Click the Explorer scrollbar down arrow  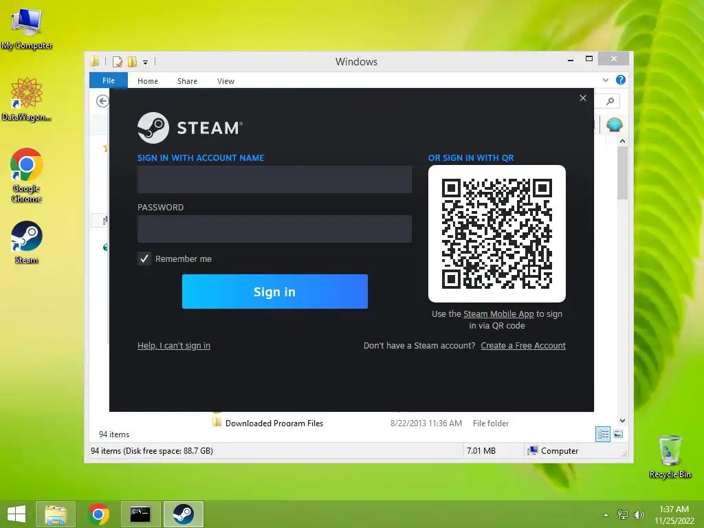(622, 421)
